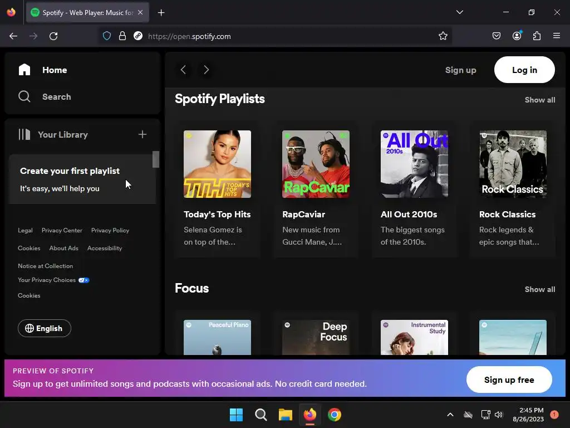This screenshot has width=570, height=428.
Task: Open the All Out 2010s cover
Action: [414, 164]
